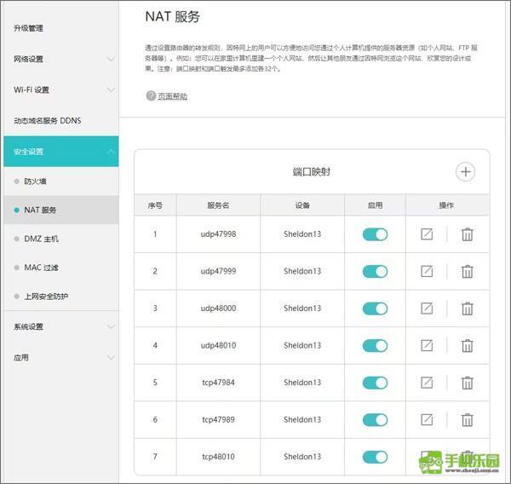511x484 pixels.
Task: Remove the tcp47984 port mapping
Action: tap(467, 383)
